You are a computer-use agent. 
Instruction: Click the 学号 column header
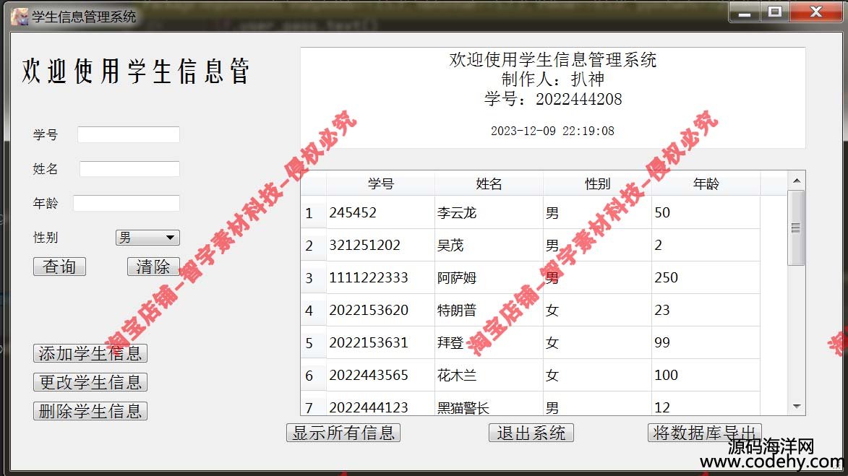381,183
